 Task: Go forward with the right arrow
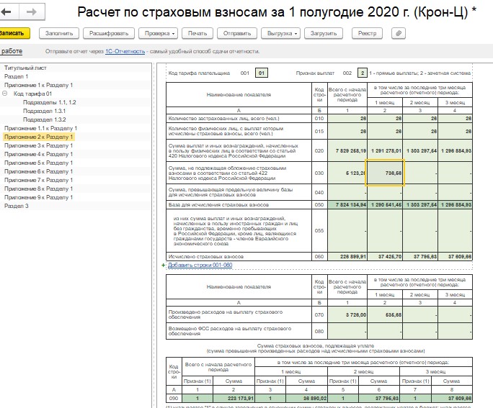(x=32, y=12)
